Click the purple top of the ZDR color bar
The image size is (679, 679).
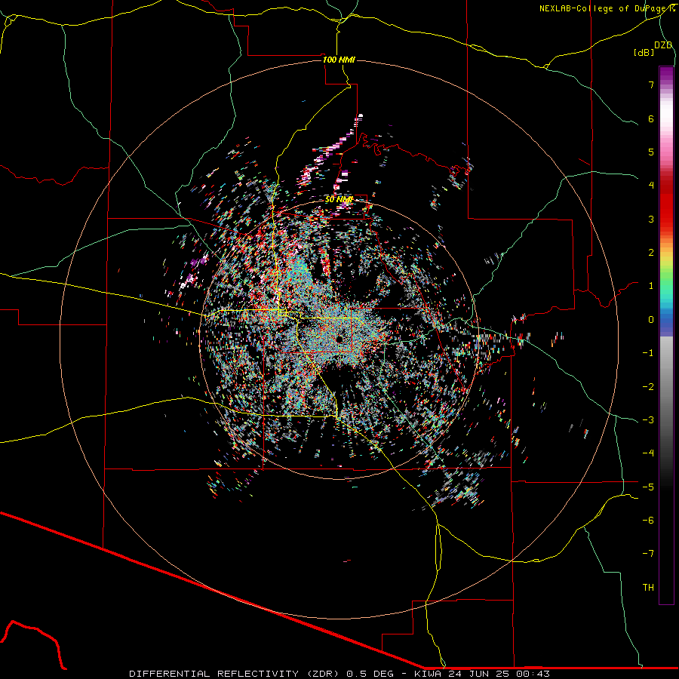666,74
